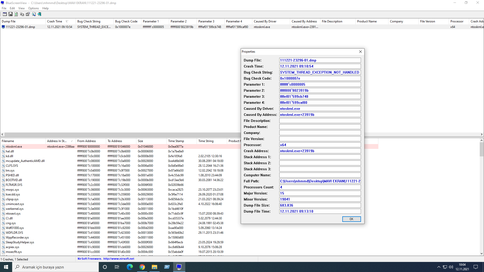
Task: Click the Save Selected Items floppy icon
Action: tap(10, 14)
